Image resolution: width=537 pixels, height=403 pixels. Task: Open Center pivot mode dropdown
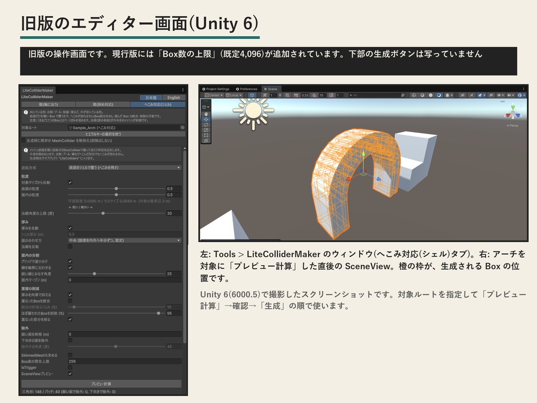click(214, 95)
